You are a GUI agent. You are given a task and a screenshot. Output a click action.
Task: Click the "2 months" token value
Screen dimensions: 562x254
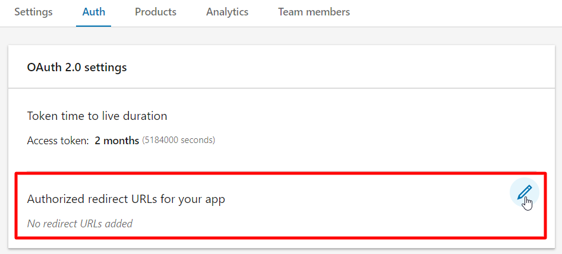(x=117, y=141)
